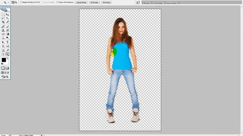Screen dimensions: 243x136
Task: Select the Blur tool
Action: [3, 38]
